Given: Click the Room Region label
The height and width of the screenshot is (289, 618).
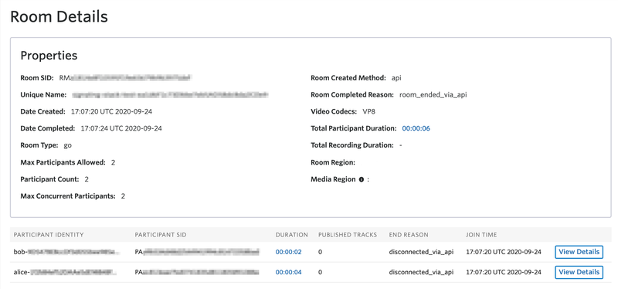Looking at the screenshot, I should coord(334,162).
